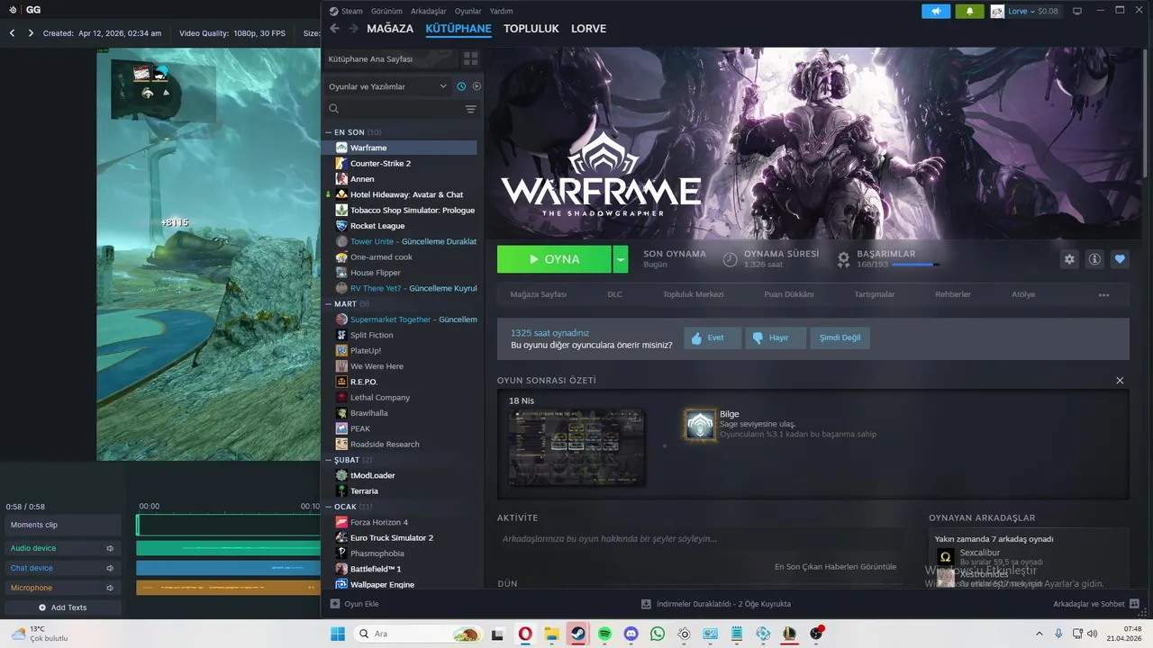The height and width of the screenshot is (648, 1153).
Task: Select Terraria in the library list
Action: (364, 491)
